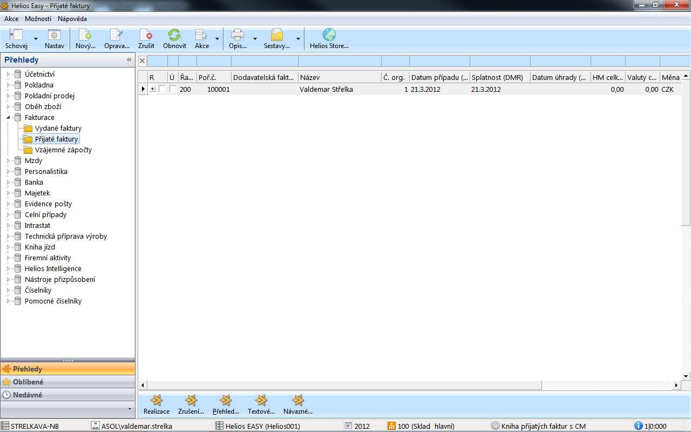The image size is (691, 432).
Task: Open navigation pane options dropdown at bottom
Action: tap(130, 409)
